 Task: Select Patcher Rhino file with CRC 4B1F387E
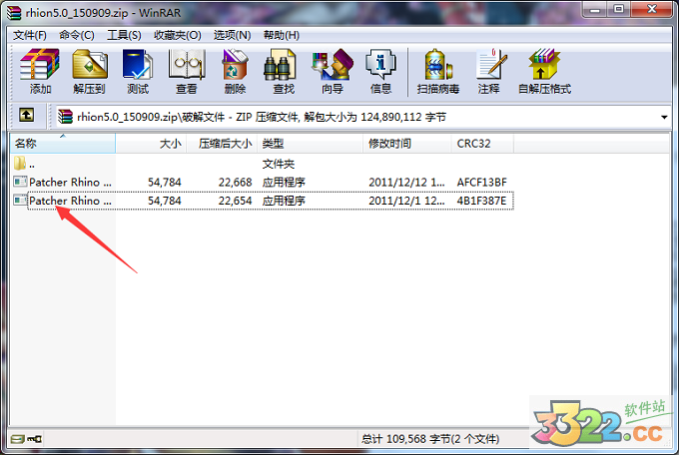tap(263, 201)
